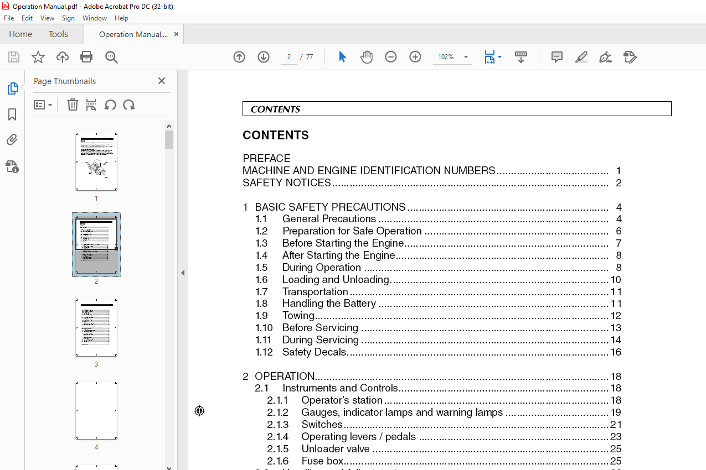Expand the page fit options arrow
The image size is (706, 470).
tap(500, 57)
